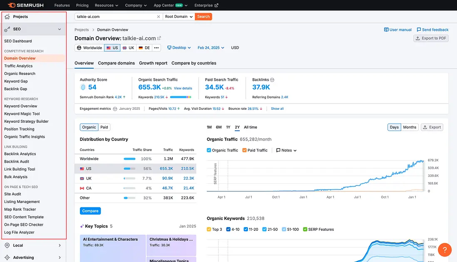The width and height of the screenshot is (457, 262).
Task: Toggle the Paid Traffic checkbox
Action: point(244,150)
